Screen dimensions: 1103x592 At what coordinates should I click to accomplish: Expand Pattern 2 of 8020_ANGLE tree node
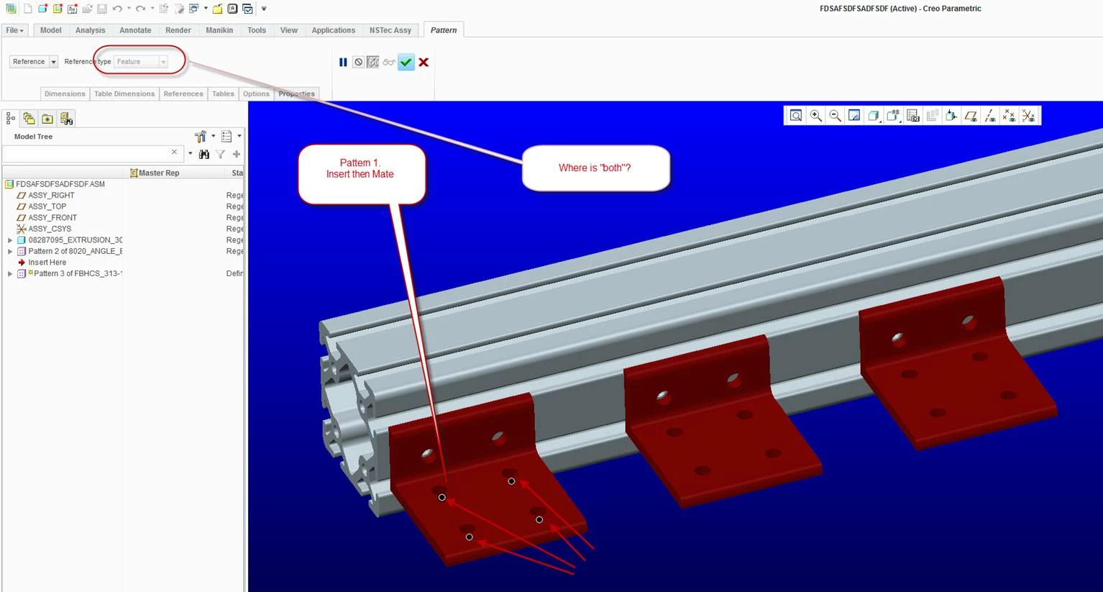coord(10,252)
